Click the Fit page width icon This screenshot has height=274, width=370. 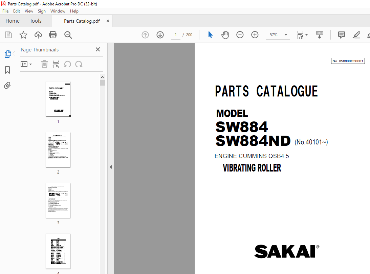tap(300, 35)
